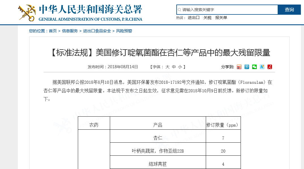Click the 中华人民共和国海关总署 site title
This screenshot has width=304, height=169.
(90, 9)
